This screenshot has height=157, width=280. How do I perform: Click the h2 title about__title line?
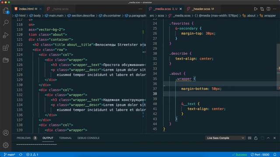[x=89, y=44]
